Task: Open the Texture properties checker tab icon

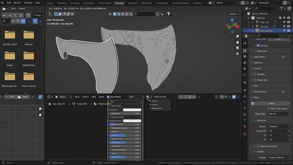Action: 245,134
